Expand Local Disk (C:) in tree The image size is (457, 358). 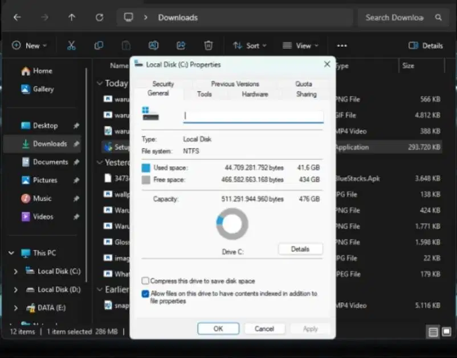[x=16, y=271]
